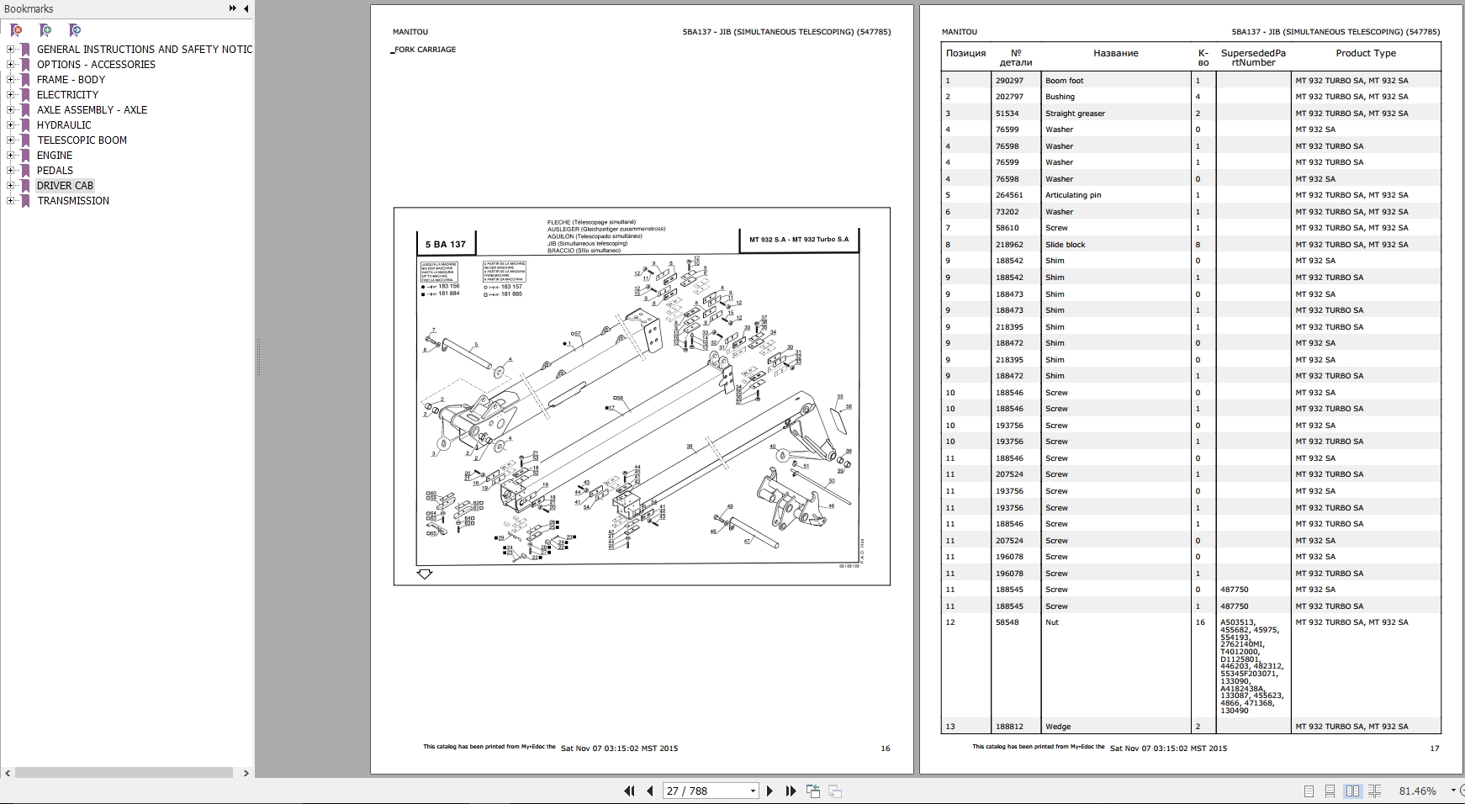Expand the HYDRAULIC bookmark node
1465x804 pixels.
10,125
